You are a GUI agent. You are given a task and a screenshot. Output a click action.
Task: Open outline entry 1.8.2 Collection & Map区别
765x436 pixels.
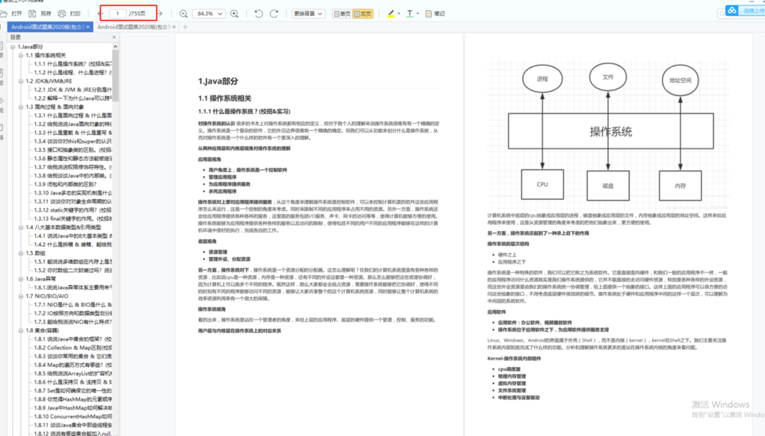coord(72,348)
